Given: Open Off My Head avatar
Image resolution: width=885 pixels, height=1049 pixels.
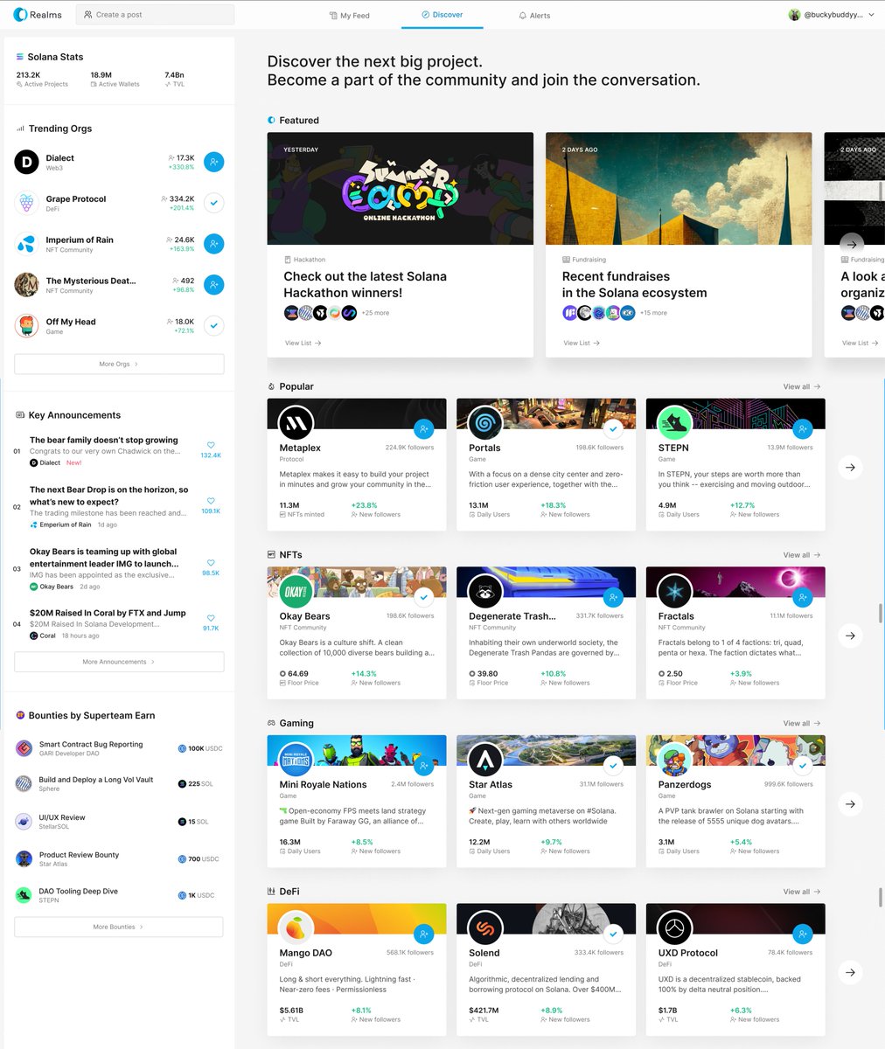Looking at the screenshot, I should (x=26, y=326).
